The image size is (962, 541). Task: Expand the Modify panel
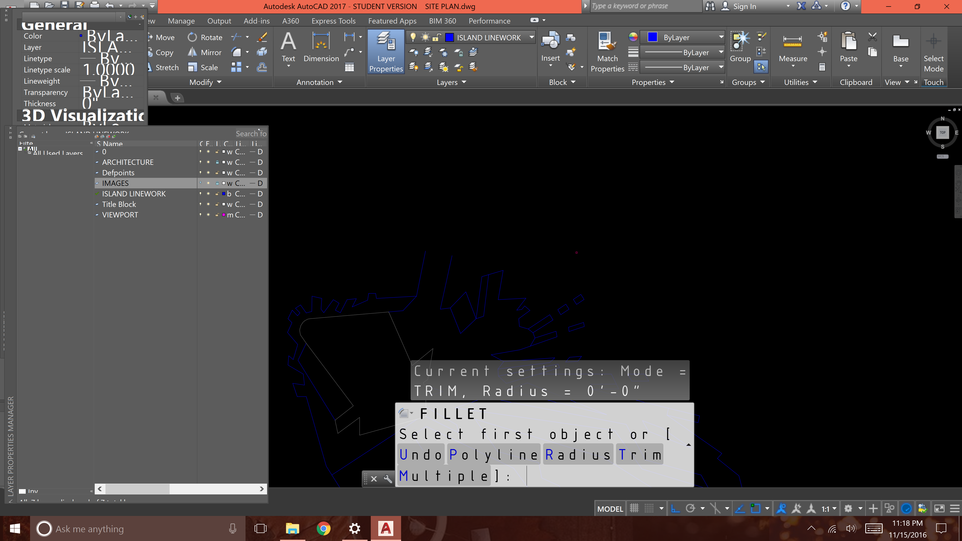click(x=205, y=82)
